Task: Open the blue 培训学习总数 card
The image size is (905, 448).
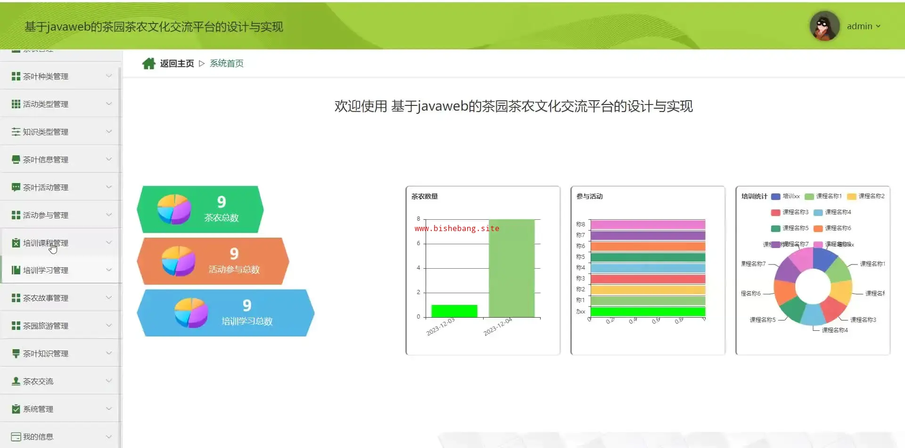Action: (x=226, y=313)
